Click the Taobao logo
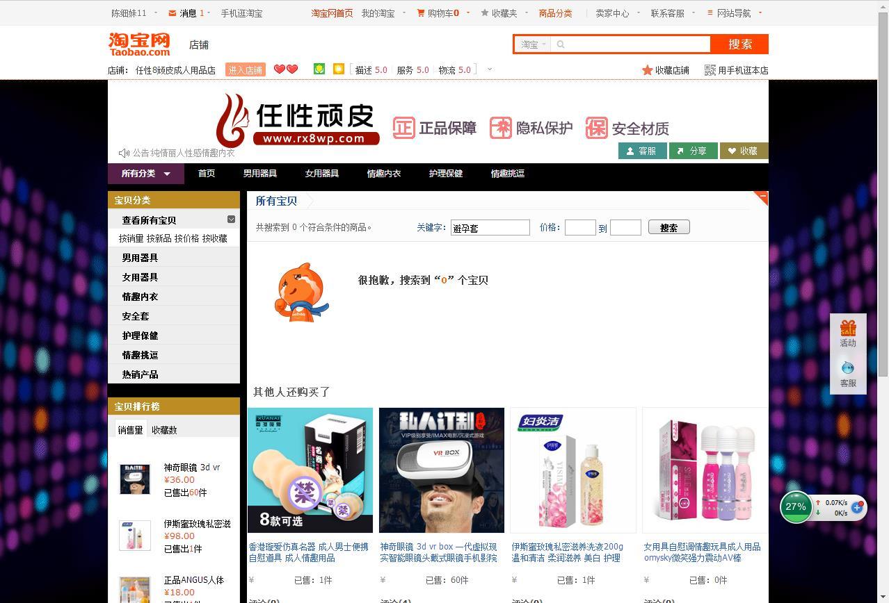This screenshot has width=889, height=603. click(x=139, y=44)
